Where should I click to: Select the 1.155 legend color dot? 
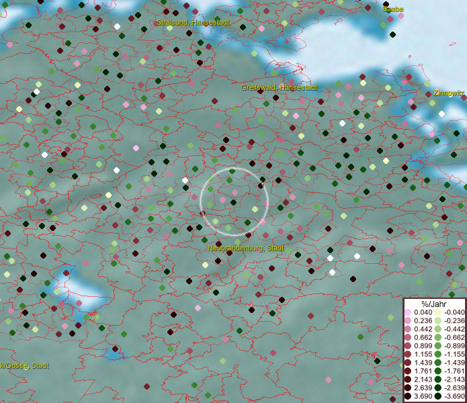click(x=409, y=355)
